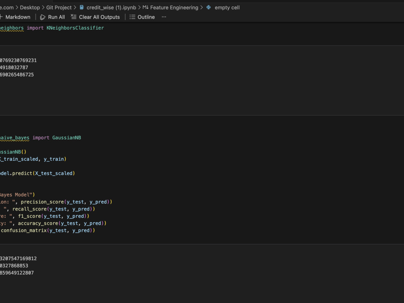Click output value ending 0769230769231
This screenshot has height=303, width=404.
[x=18, y=60]
